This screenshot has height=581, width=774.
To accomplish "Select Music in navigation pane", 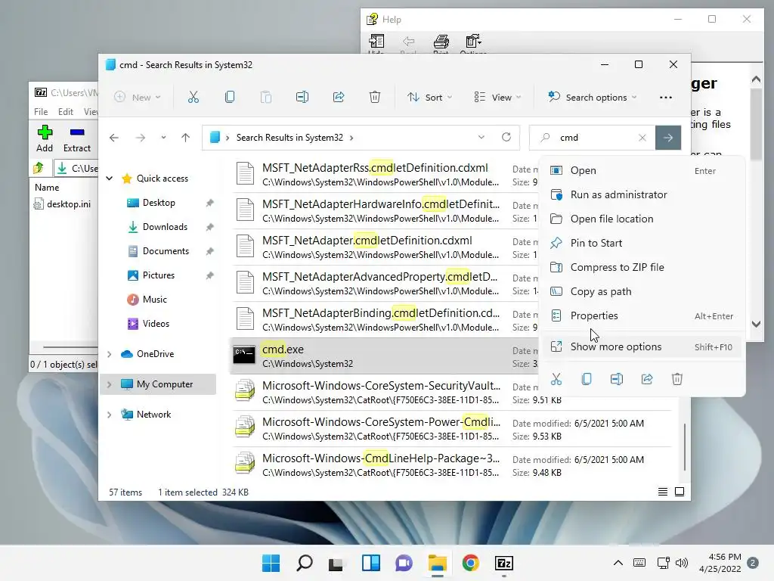I will [x=154, y=300].
